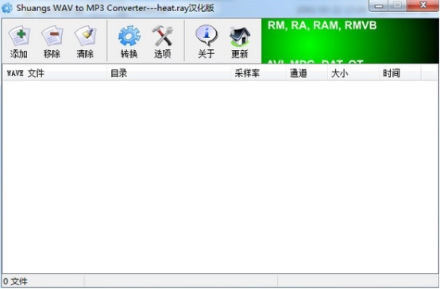Minimize the converter window
The image size is (440, 289).
point(378,6)
